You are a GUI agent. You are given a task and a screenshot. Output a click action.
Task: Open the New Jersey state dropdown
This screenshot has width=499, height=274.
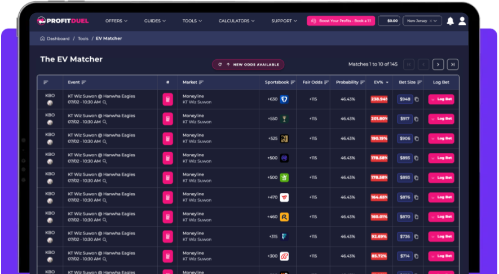click(422, 21)
